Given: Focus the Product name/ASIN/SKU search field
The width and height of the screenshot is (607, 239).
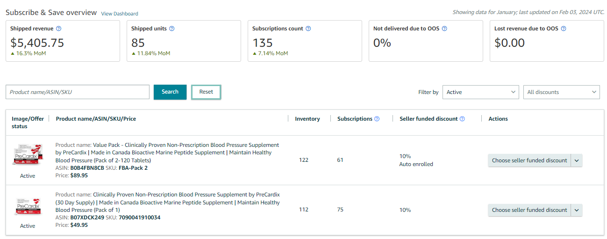Looking at the screenshot, I should 78,92.
